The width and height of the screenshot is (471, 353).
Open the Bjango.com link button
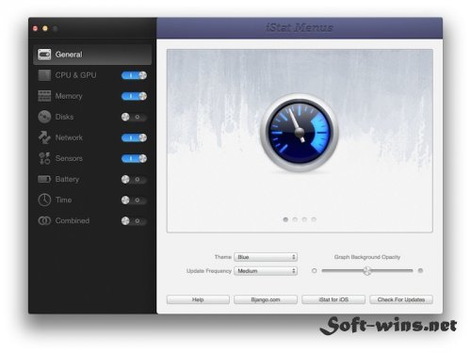[266, 299]
